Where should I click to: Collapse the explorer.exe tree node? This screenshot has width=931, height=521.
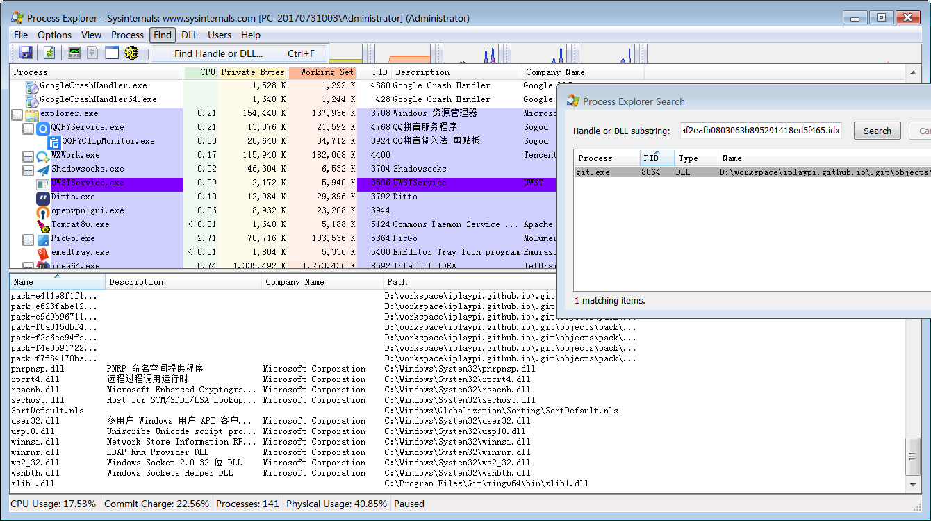17,115
